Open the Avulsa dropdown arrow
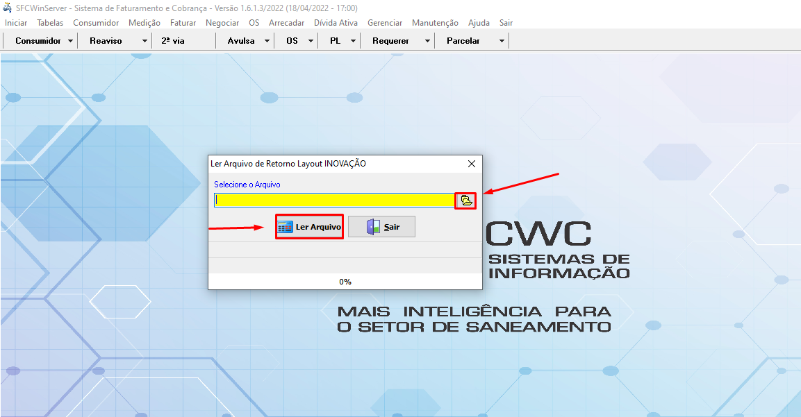The image size is (801, 417). [267, 41]
